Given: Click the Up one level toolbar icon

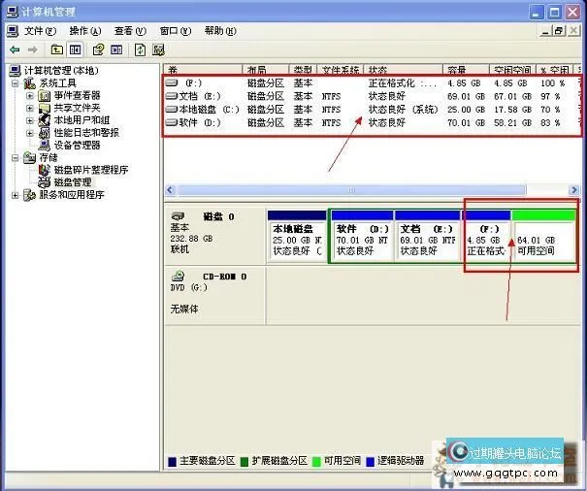Looking at the screenshot, I should (57, 49).
